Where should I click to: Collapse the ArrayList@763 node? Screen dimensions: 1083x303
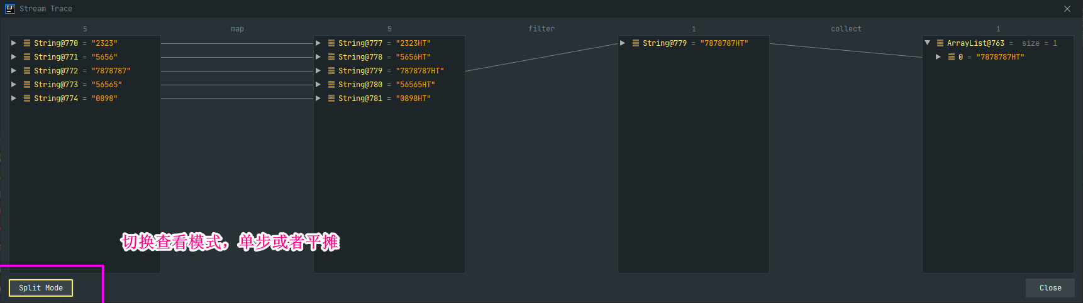(927, 43)
